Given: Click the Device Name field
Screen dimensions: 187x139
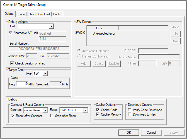Looking at the screenshot, I should pos(159,57).
